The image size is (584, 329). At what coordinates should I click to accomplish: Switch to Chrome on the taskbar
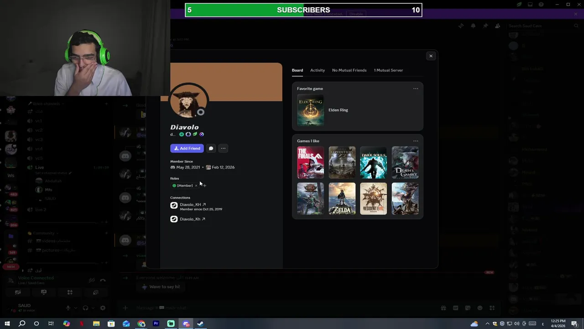[x=141, y=324]
